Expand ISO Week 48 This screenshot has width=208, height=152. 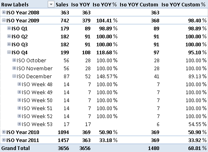[x=19, y=84]
